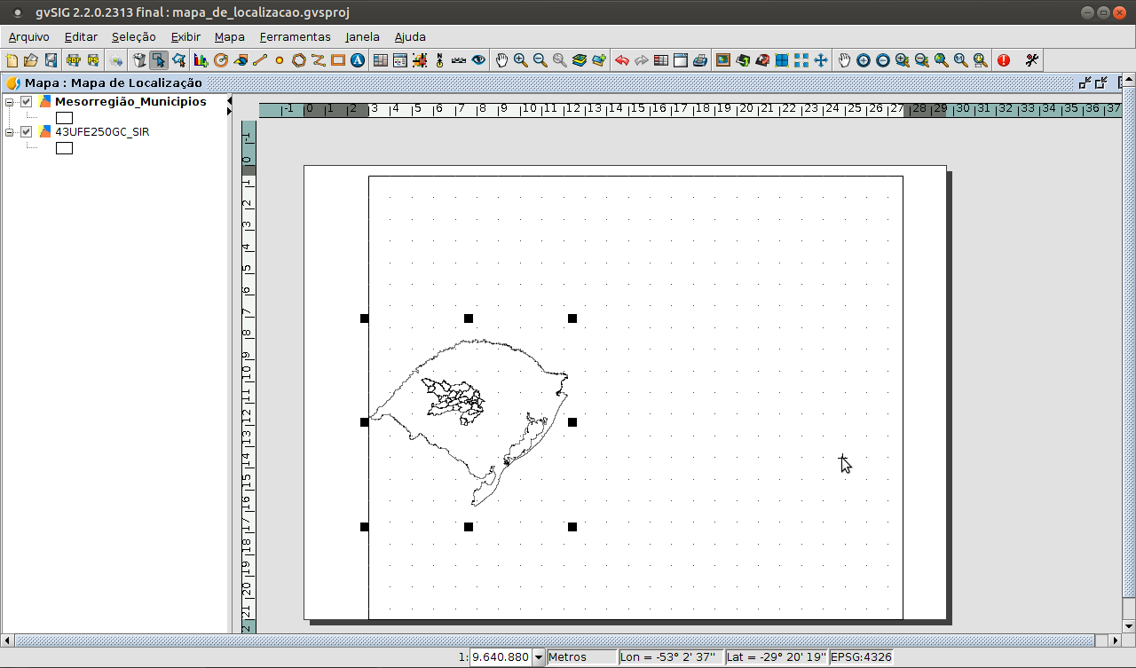The height and width of the screenshot is (668, 1136).
Task: Select the Insert Text tool
Action: pos(358,60)
